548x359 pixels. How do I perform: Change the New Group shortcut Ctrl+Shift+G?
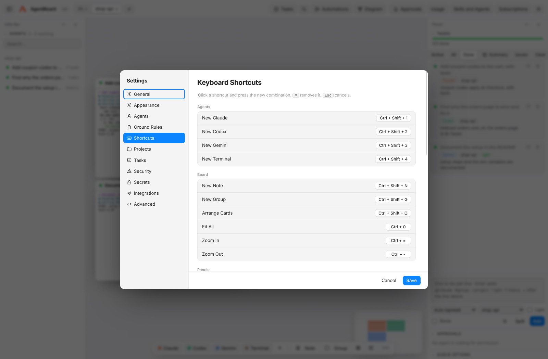coord(393,200)
